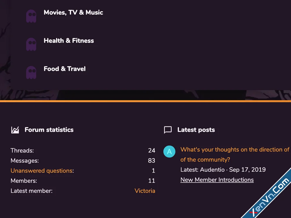Viewport: 291px width, 218px height.
Task: Click the Messages count value
Action: [152, 160]
